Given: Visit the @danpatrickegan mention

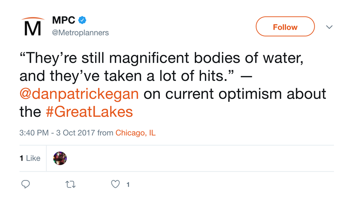Looking at the screenshot, I should click(x=79, y=93).
